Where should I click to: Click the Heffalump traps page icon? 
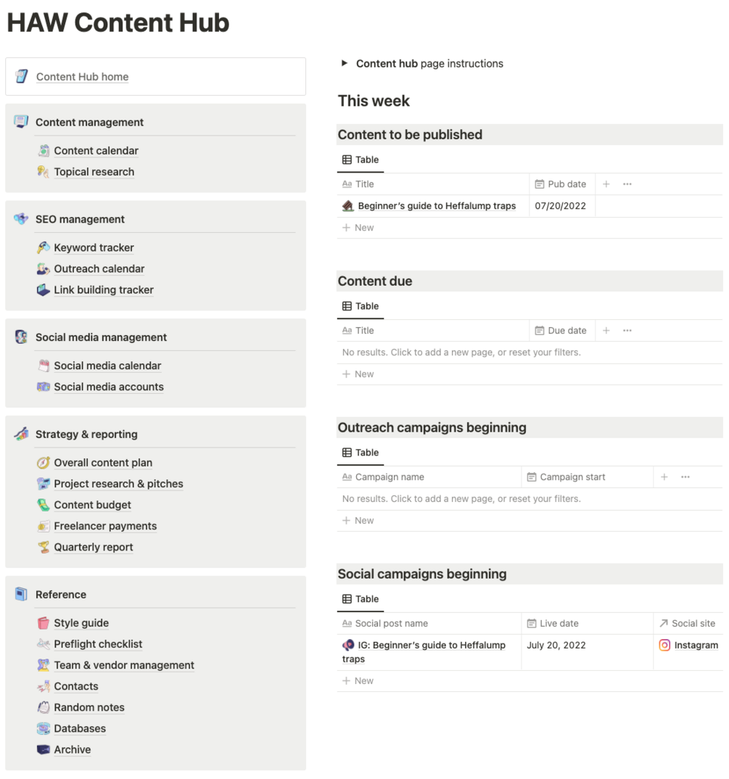[348, 206]
